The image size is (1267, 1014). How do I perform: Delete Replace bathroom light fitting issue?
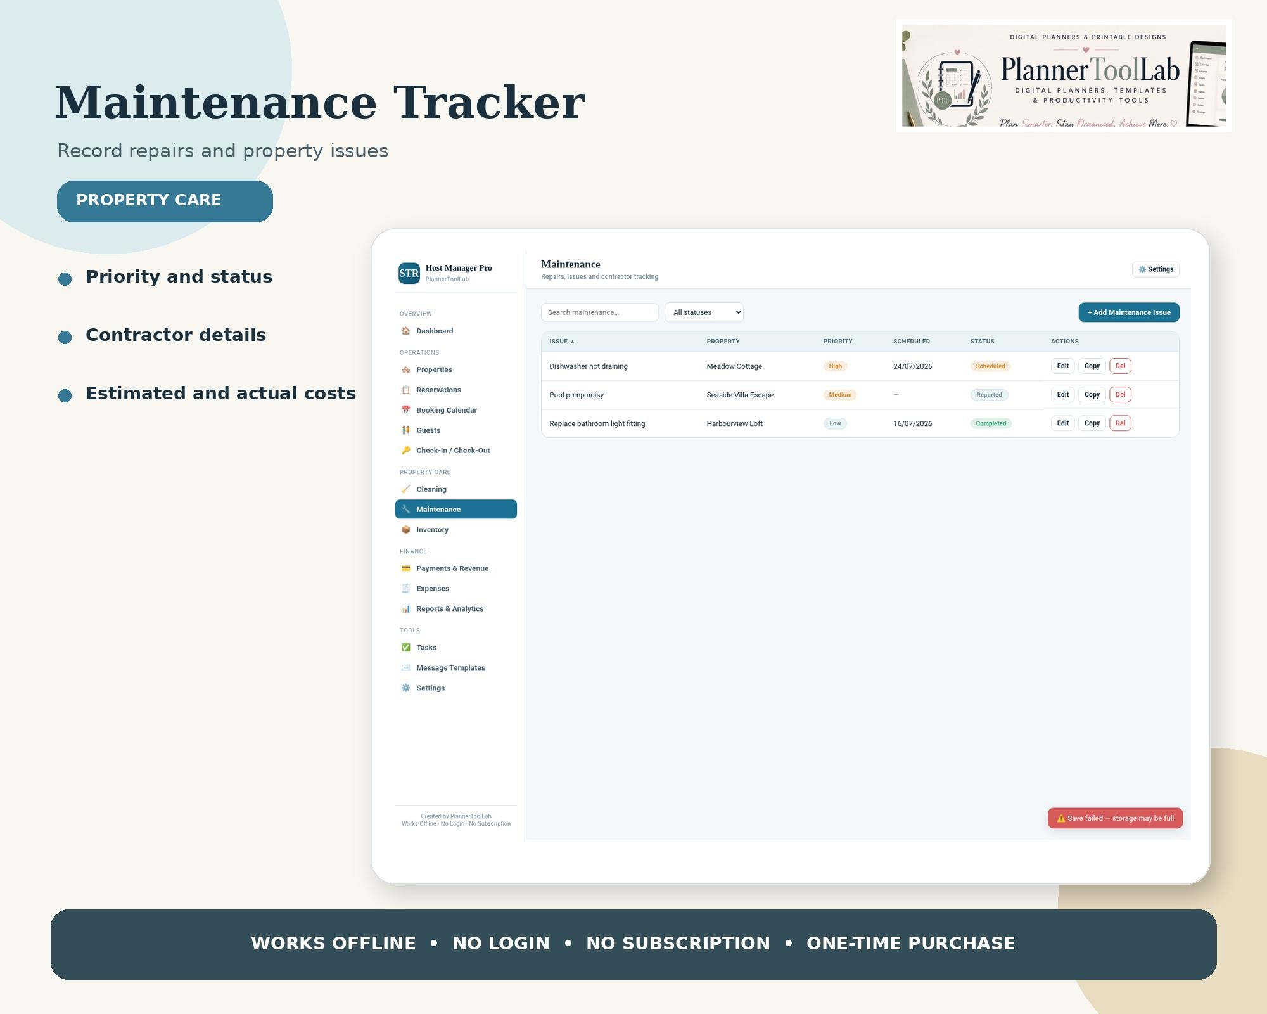coord(1120,423)
